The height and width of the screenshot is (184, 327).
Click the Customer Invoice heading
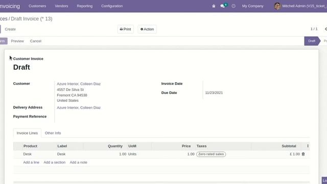point(28,59)
